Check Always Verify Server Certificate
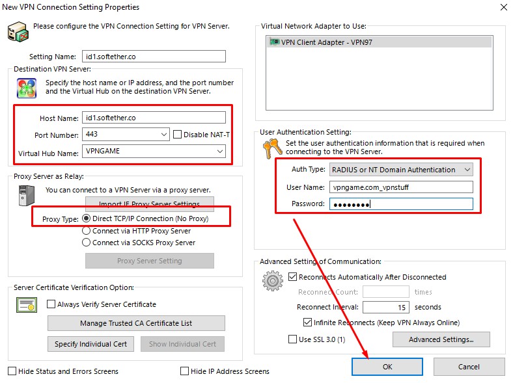513x383 pixels. coord(51,304)
